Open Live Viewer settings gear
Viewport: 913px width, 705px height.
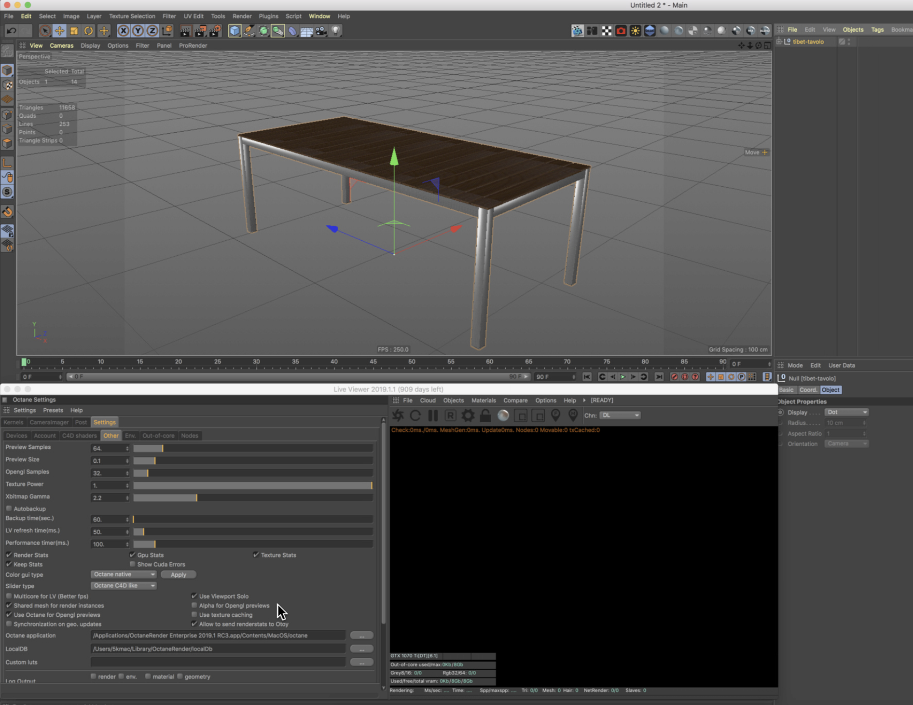coord(468,415)
